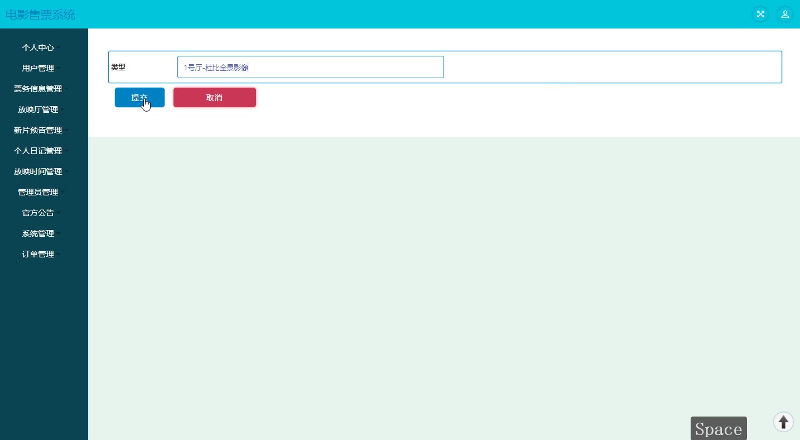Expand the 个人中心 menu
The height and width of the screenshot is (440, 800).
click(x=41, y=47)
